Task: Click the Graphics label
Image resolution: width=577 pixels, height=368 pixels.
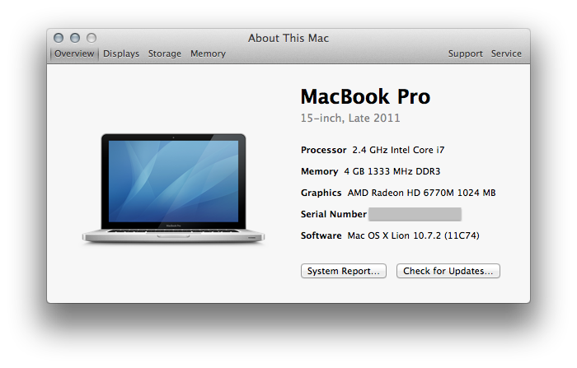Action: [321, 193]
